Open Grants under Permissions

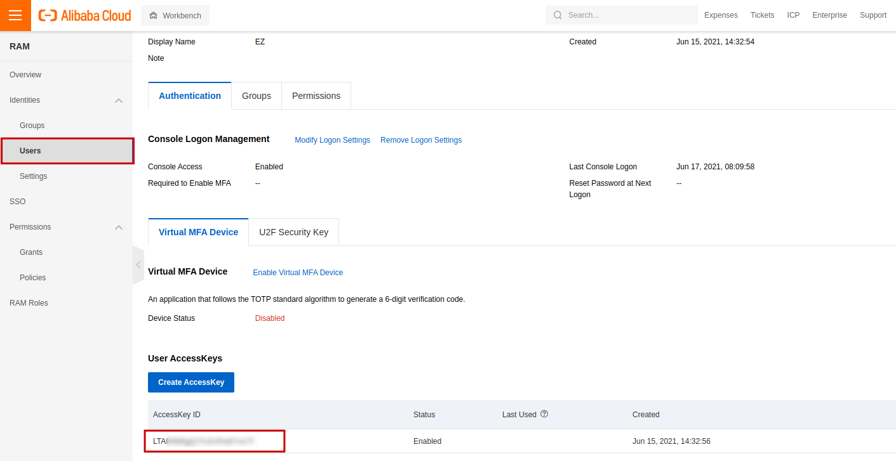click(x=31, y=252)
